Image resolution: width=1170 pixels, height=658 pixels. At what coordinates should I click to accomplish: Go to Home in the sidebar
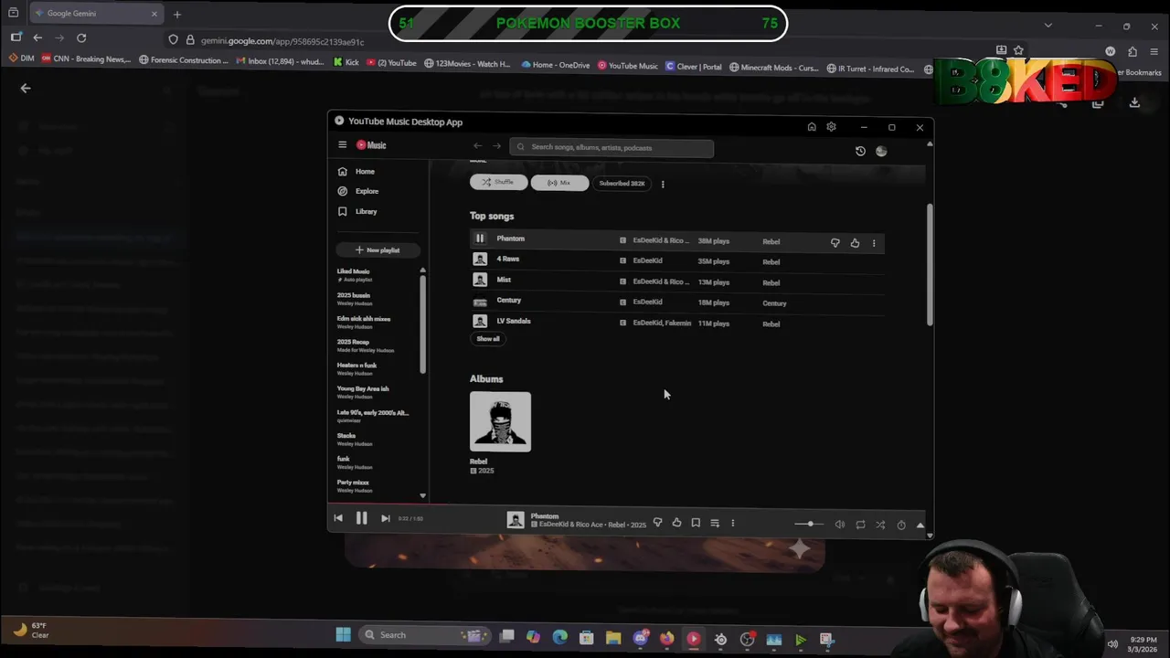365,172
